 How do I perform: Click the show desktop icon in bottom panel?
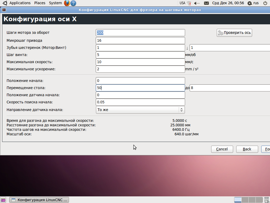[3, 200]
